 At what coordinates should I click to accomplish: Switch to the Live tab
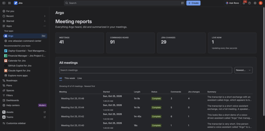[80, 78]
